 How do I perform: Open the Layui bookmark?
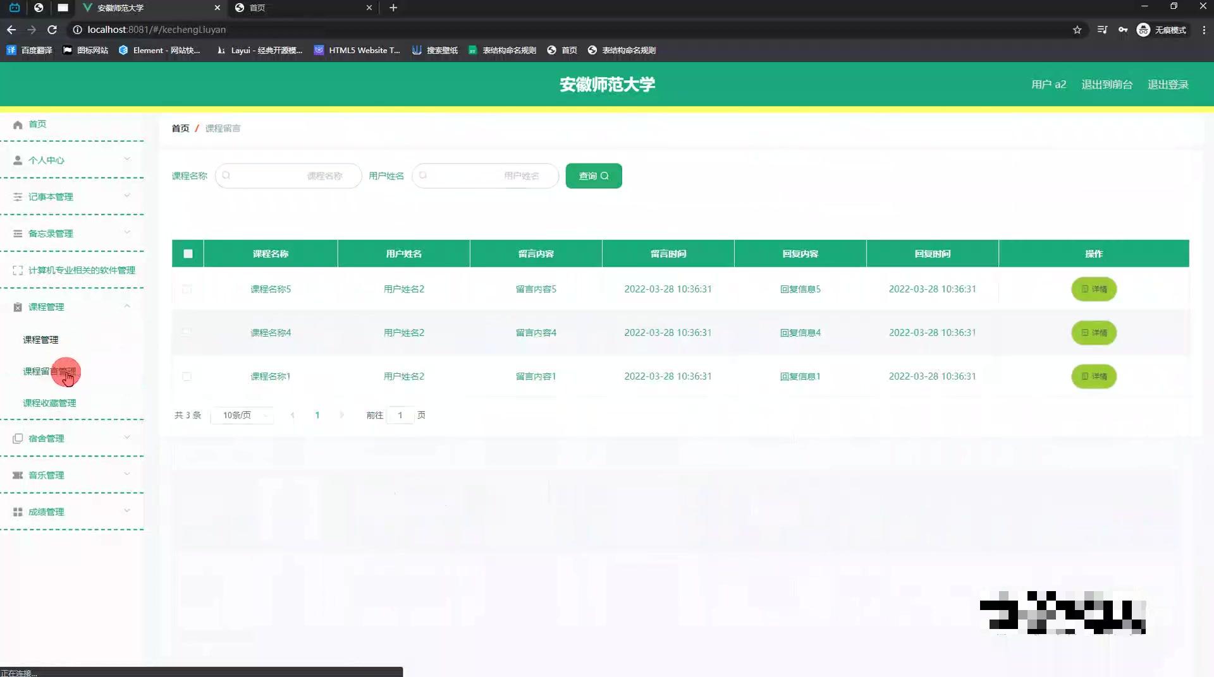pyautogui.click(x=259, y=51)
